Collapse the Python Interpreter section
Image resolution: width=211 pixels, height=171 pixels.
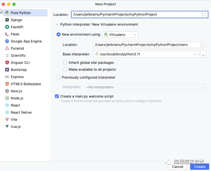click(x=56, y=25)
